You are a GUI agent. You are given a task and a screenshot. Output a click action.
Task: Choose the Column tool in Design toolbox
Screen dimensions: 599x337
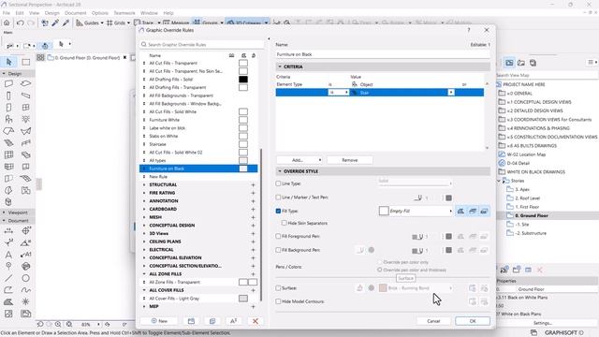click(x=8, y=95)
